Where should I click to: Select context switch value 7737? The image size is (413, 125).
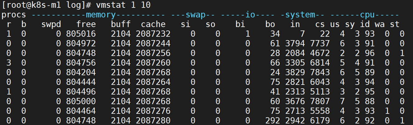tap(320, 44)
